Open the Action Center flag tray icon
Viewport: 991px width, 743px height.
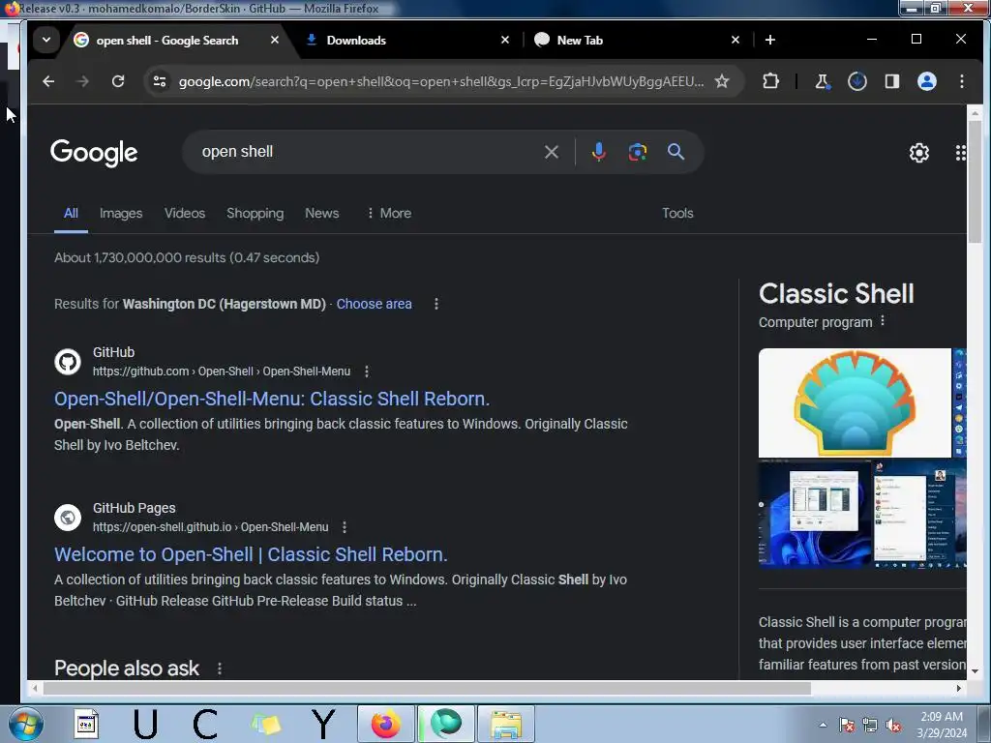[847, 726]
